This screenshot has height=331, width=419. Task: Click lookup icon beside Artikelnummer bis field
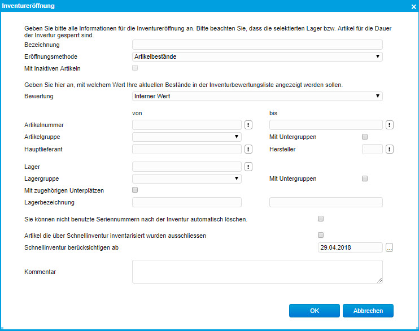point(390,125)
